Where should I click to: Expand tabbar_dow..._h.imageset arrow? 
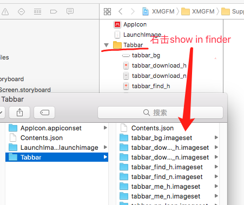pos(216,147)
